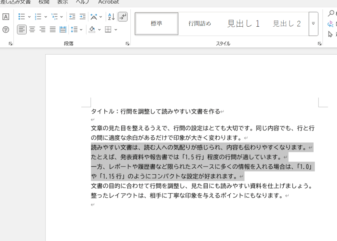Open the 表示 ribbon tab
The height and width of the screenshot is (241, 337).
63,2
